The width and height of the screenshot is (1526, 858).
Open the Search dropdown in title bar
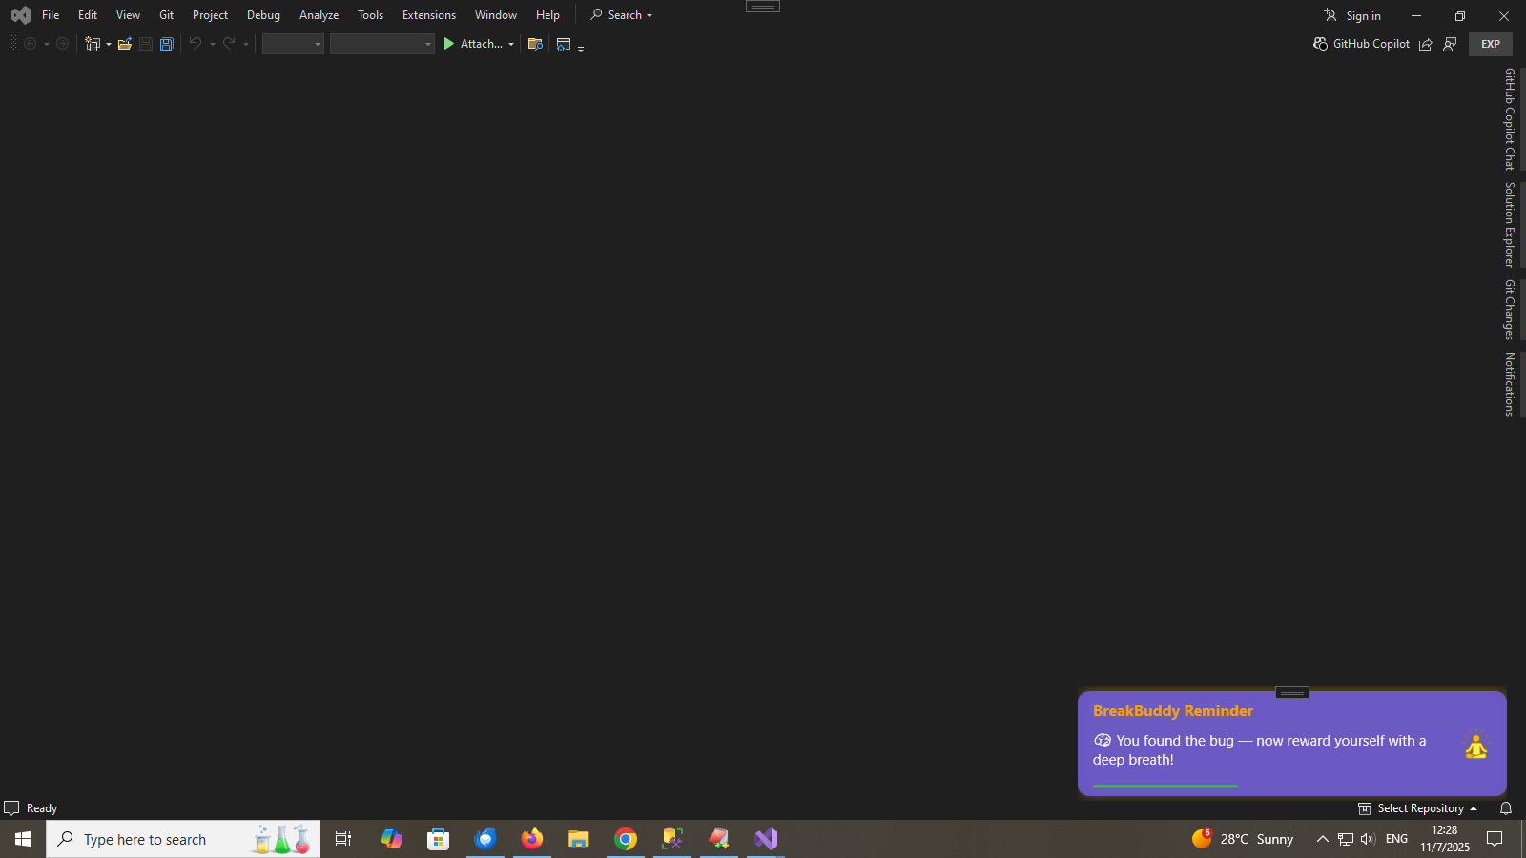point(622,15)
